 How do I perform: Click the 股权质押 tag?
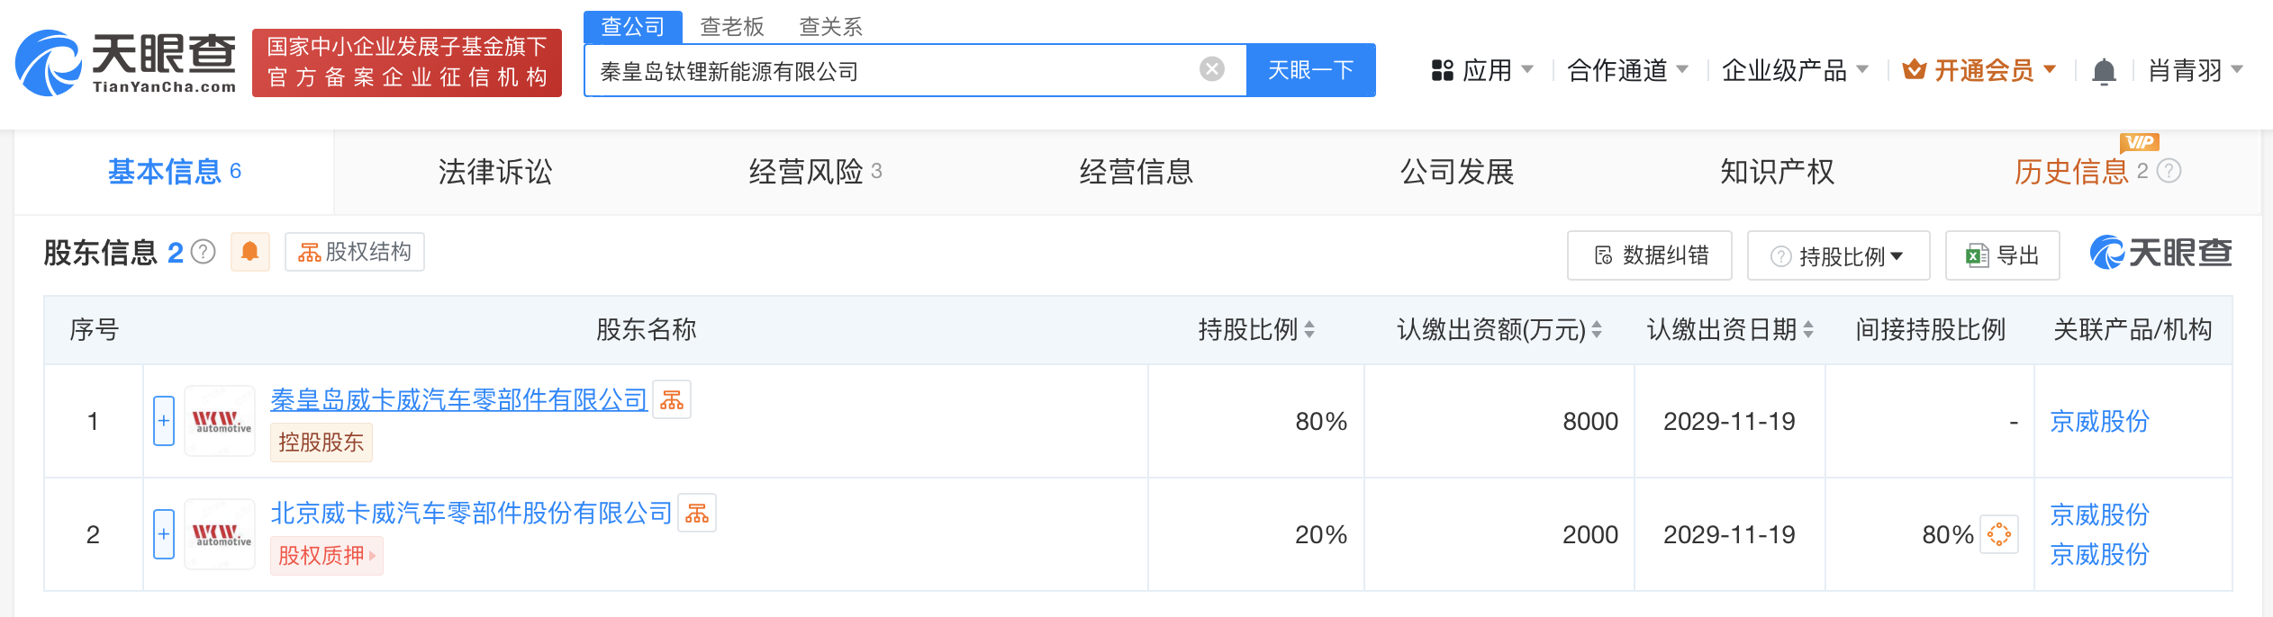[327, 555]
